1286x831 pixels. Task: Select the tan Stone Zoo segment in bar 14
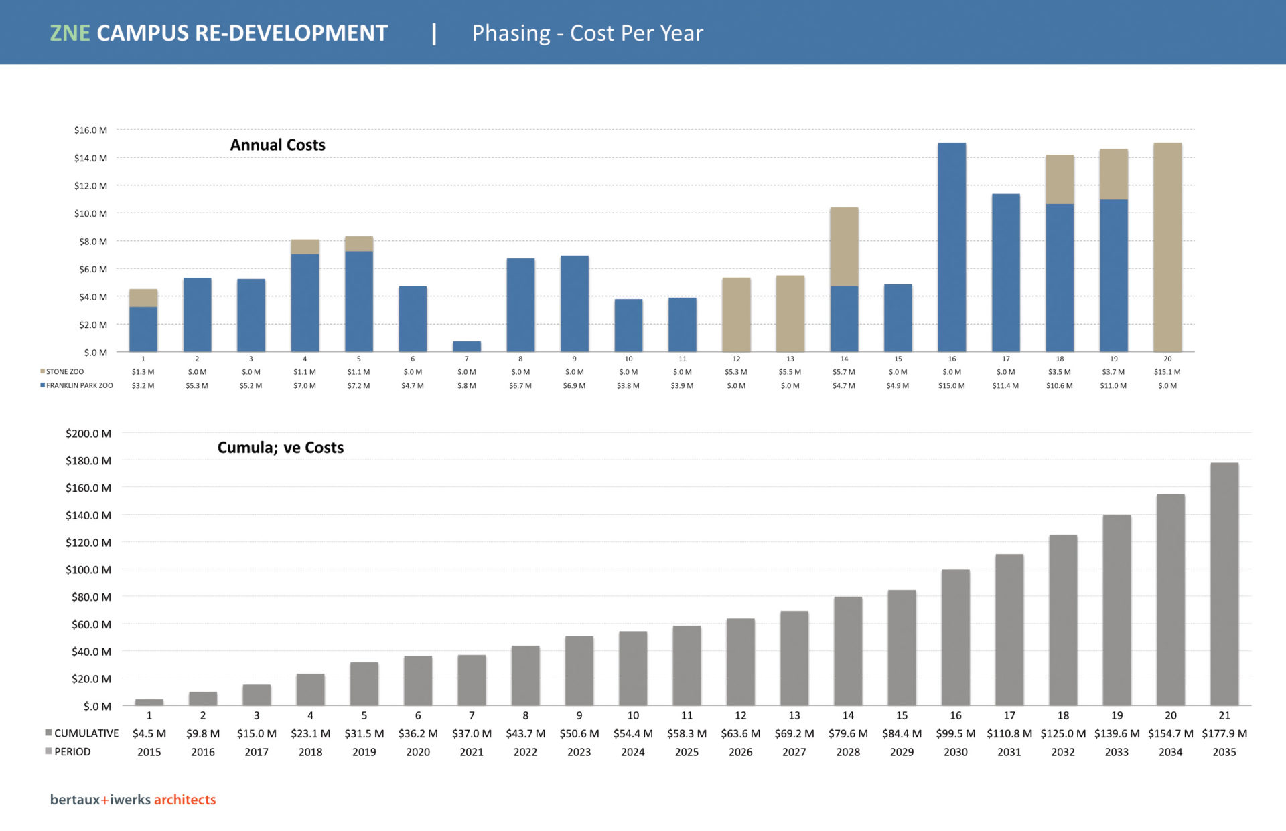844,247
